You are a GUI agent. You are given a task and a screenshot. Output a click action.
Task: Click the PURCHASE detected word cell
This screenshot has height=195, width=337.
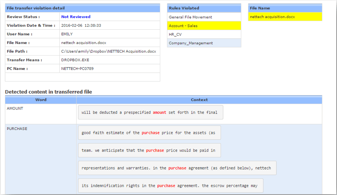click(x=17, y=129)
